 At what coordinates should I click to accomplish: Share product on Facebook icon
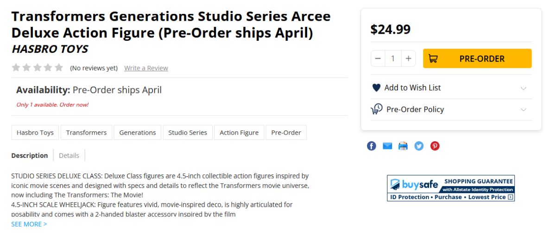coord(372,146)
